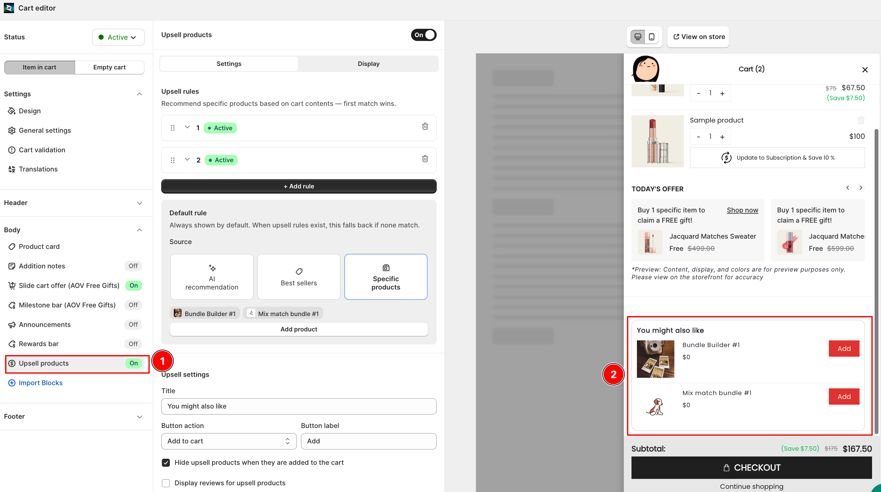
Task: Click the Bundle Builder #1 product chip
Action: (x=204, y=313)
